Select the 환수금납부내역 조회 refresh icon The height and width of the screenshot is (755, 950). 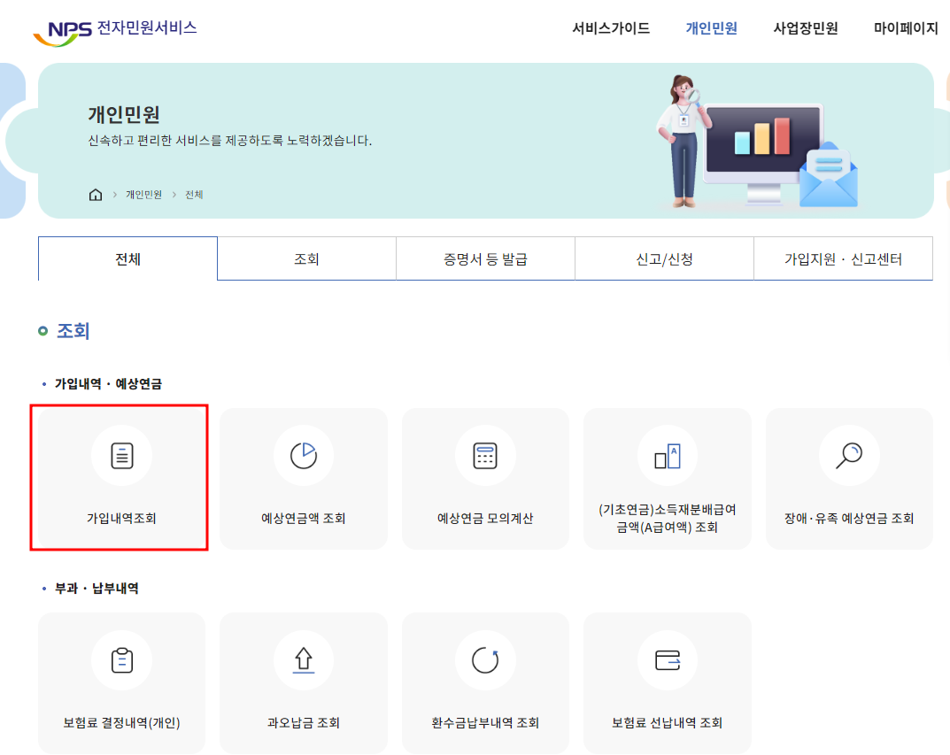[x=485, y=659]
